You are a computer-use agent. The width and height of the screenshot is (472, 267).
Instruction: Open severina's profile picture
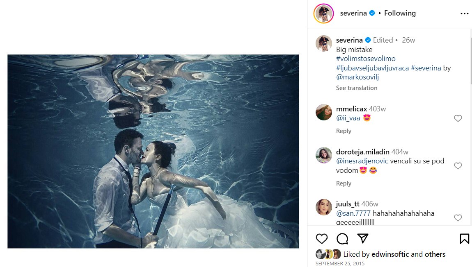click(323, 13)
